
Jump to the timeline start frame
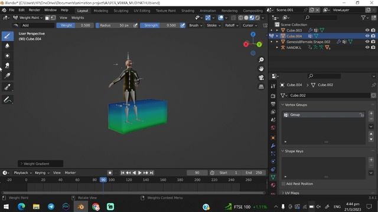[x=122, y=173]
